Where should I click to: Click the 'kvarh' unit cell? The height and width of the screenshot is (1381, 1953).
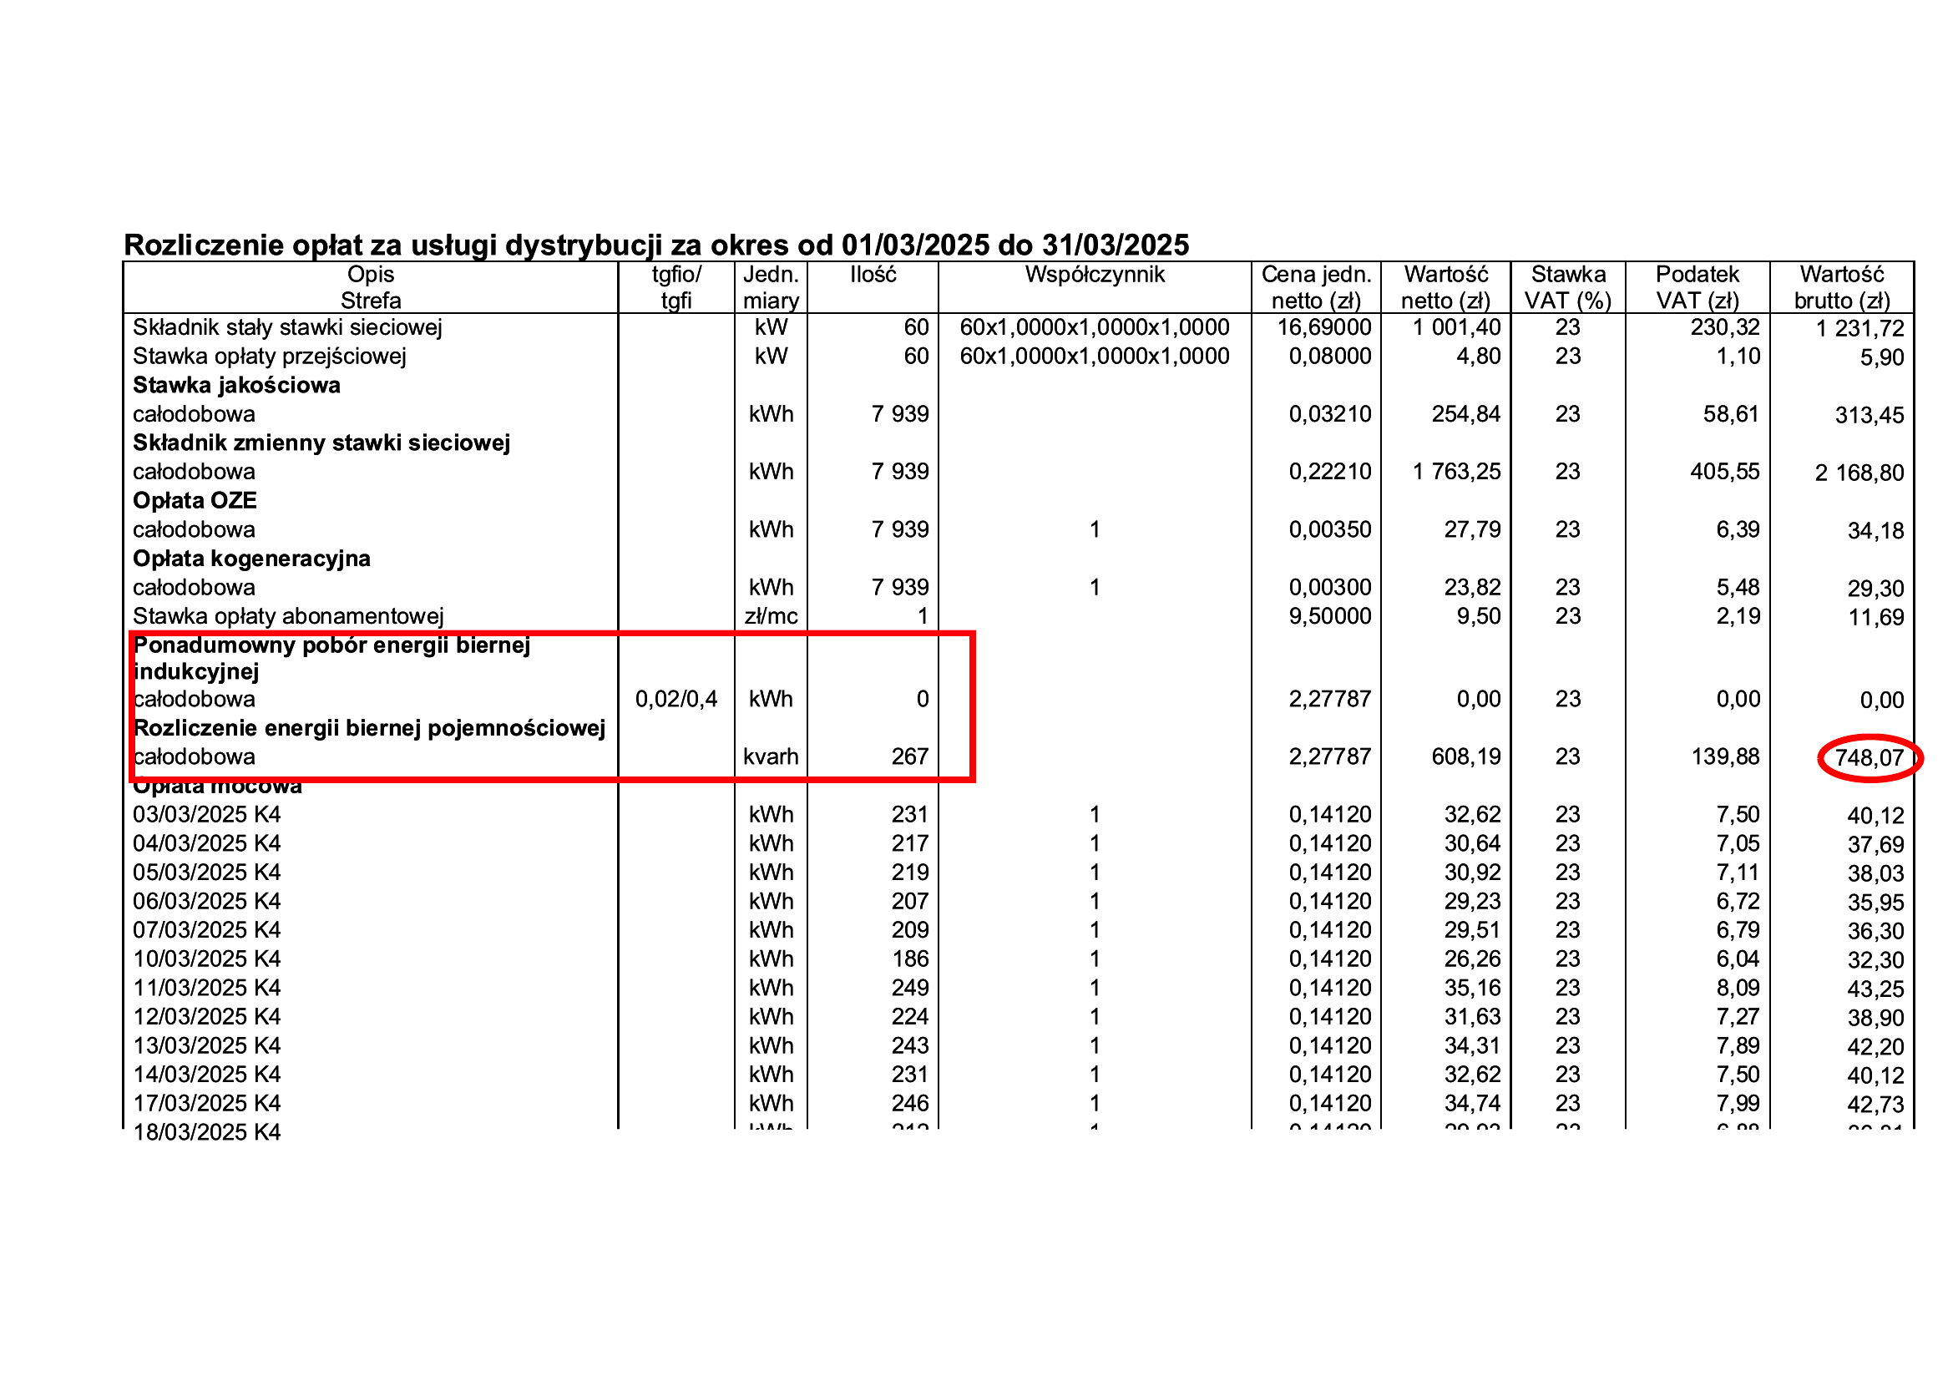pos(771,756)
